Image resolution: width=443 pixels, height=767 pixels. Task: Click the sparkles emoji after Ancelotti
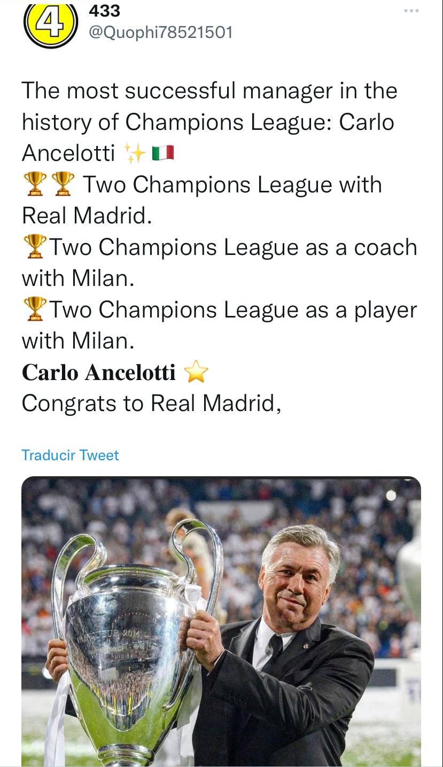(135, 154)
